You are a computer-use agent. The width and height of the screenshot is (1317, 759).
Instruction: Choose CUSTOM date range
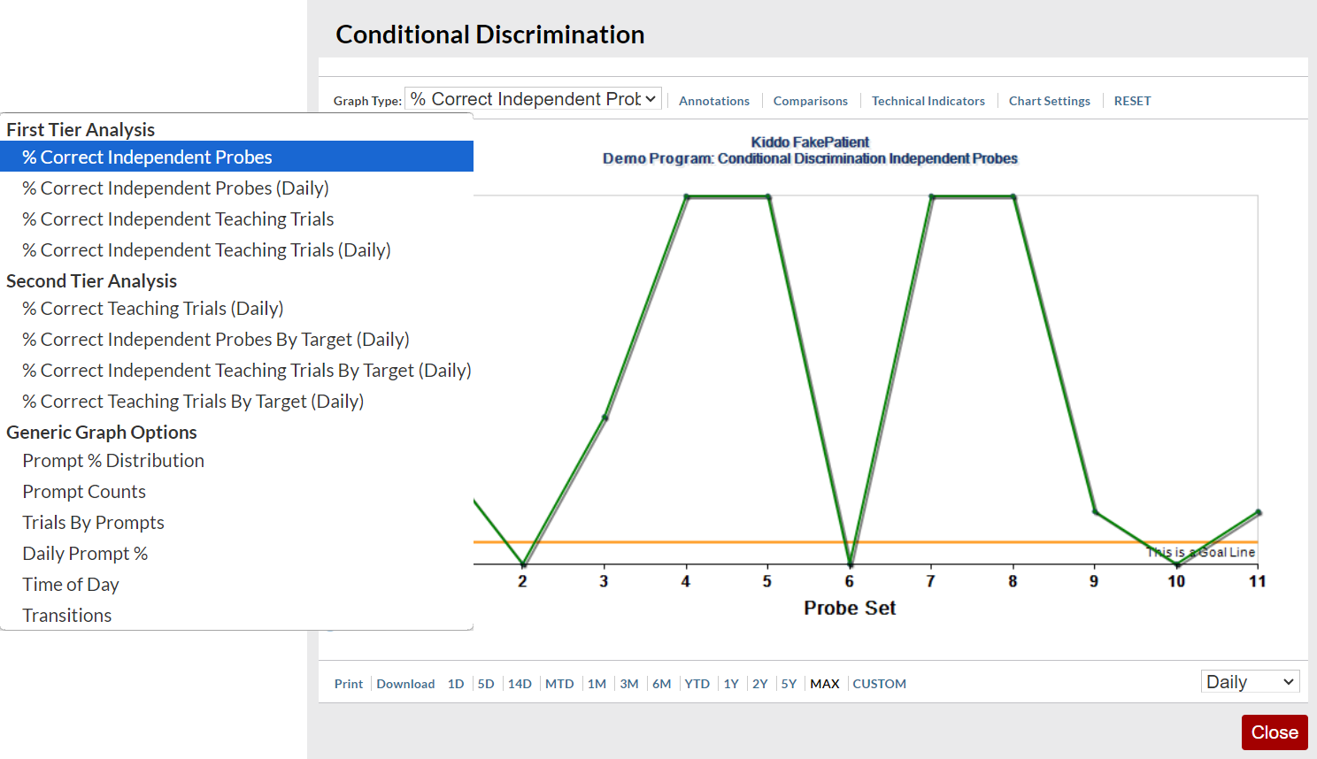coord(879,684)
